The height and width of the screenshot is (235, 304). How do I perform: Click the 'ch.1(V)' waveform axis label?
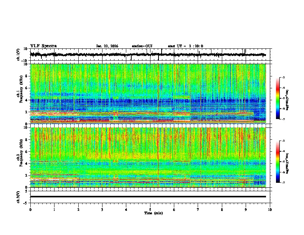click(18, 55)
